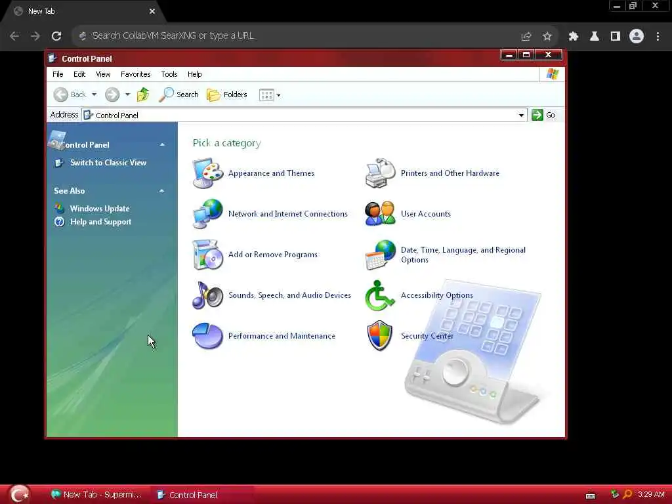Collapse the Control Panel sidebar section
Viewport: 672px width, 504px height.
[x=163, y=145]
